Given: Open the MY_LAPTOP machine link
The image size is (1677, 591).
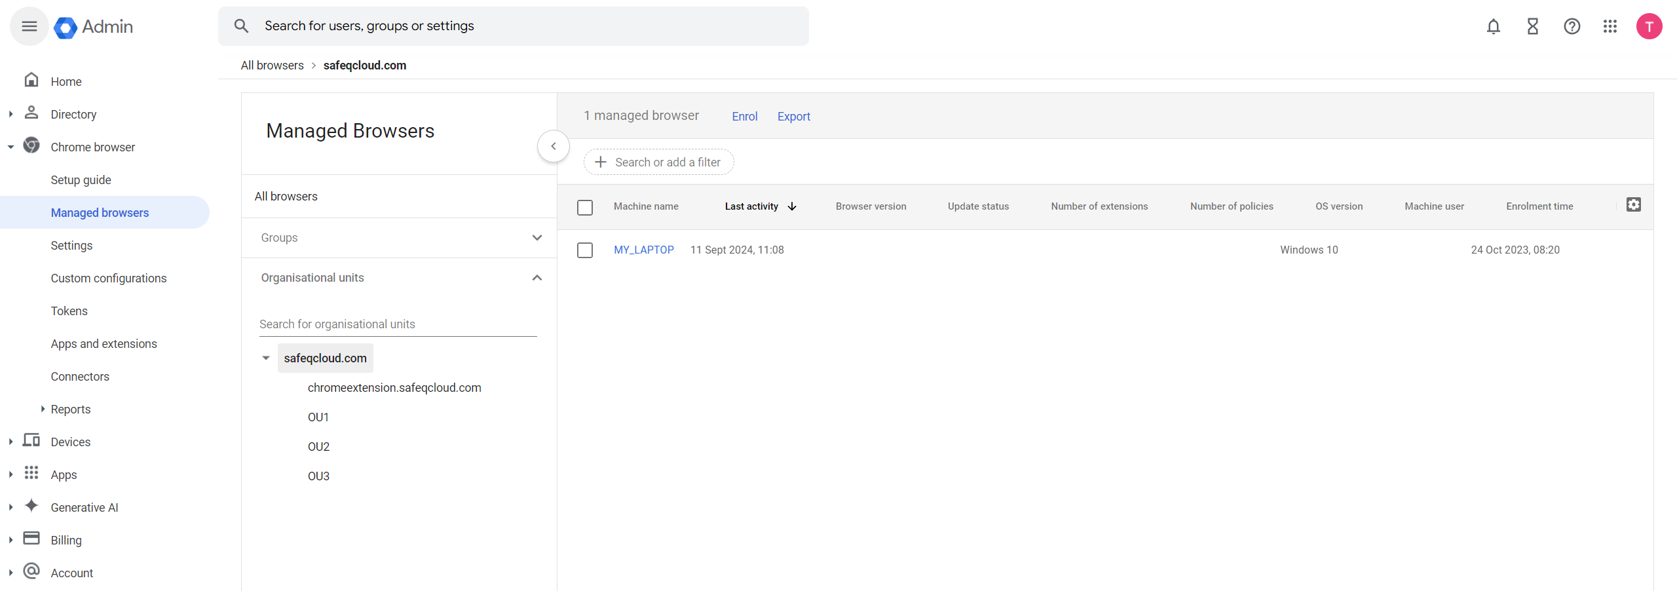Looking at the screenshot, I should tap(643, 250).
